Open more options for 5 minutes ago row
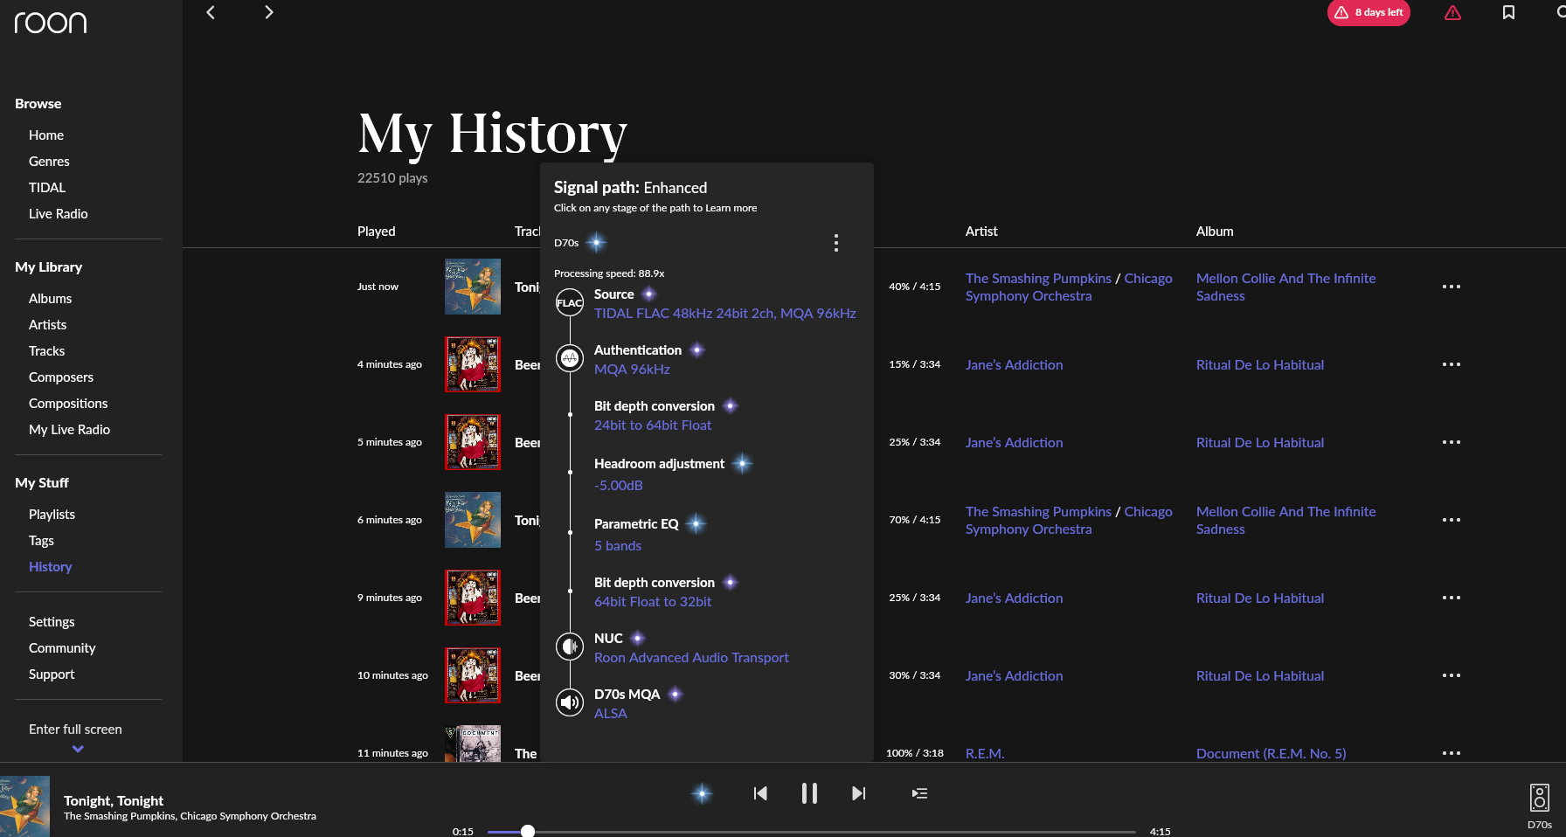 click(1451, 442)
